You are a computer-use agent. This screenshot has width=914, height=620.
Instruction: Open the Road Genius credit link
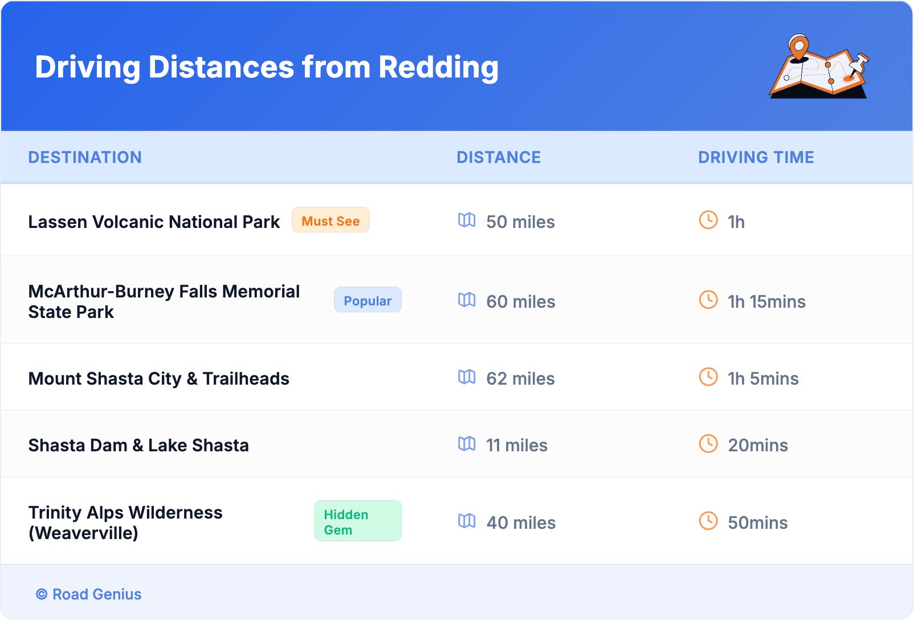pos(89,594)
